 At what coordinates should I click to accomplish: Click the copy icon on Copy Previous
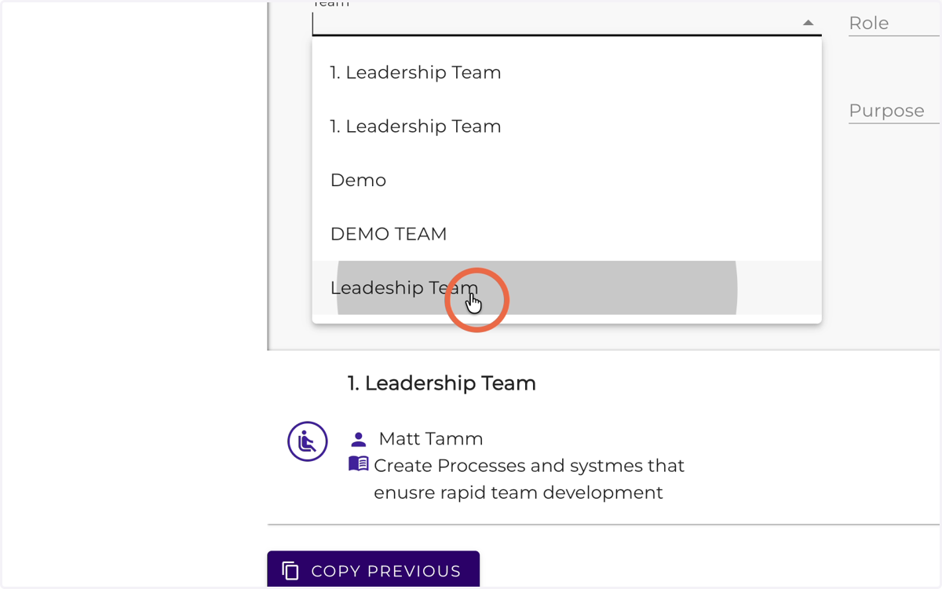click(x=290, y=571)
